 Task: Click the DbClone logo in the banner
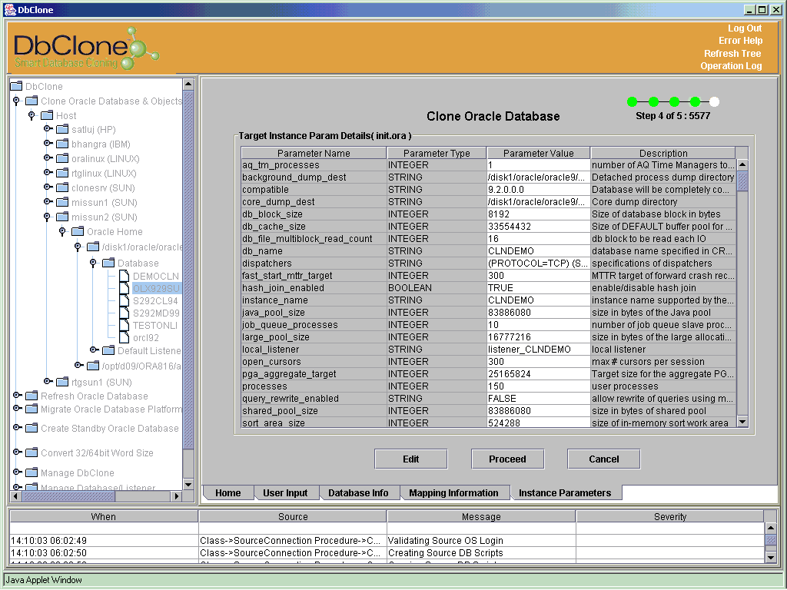click(85, 49)
